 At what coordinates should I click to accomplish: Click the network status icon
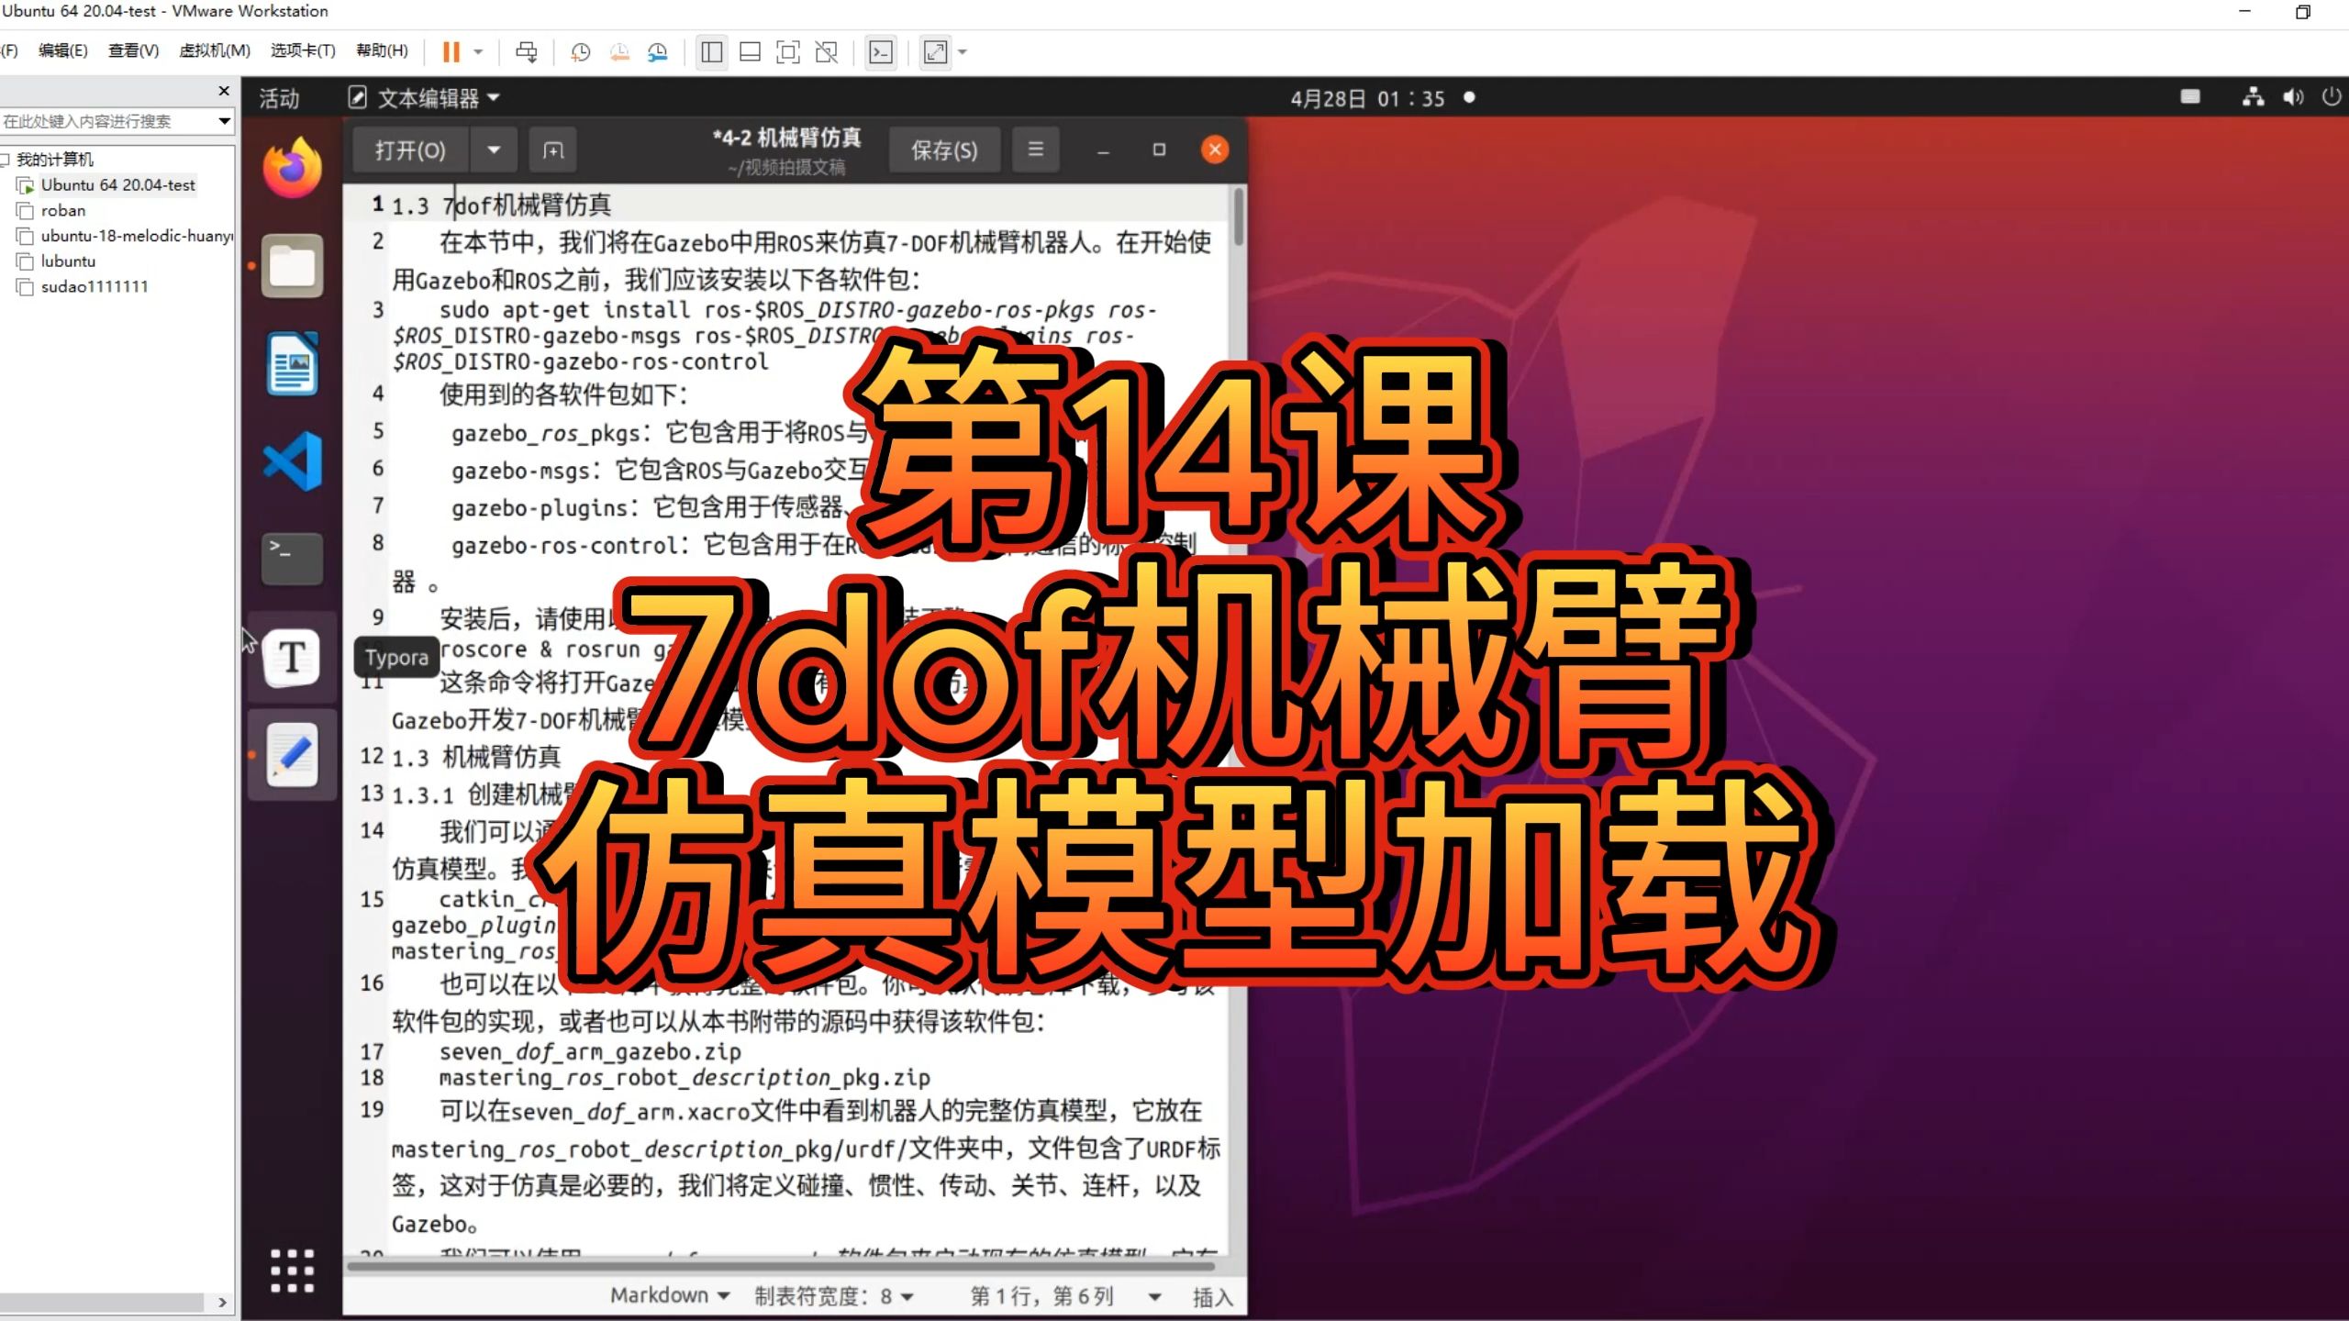point(2253,96)
